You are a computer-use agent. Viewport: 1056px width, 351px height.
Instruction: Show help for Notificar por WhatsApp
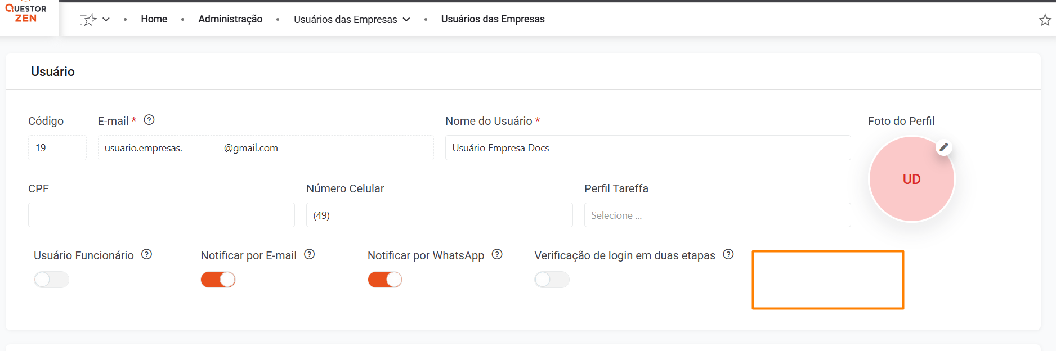pos(497,254)
